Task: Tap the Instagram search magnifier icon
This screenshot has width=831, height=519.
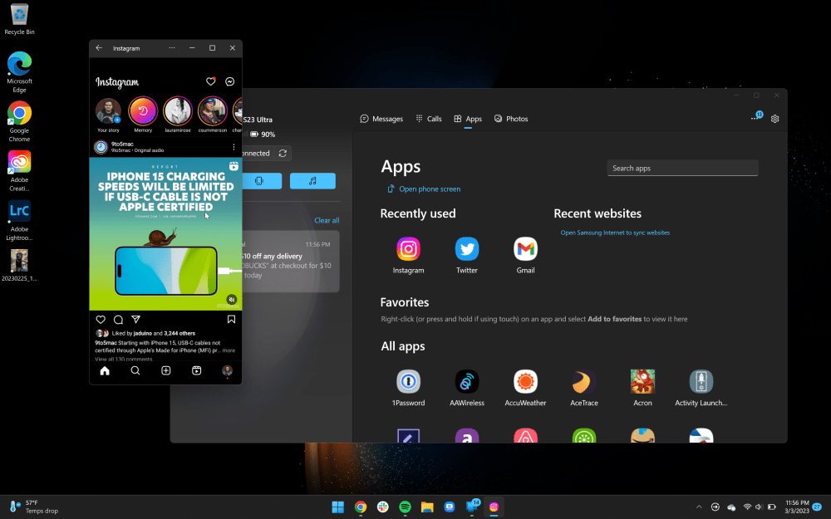Action: 135,371
